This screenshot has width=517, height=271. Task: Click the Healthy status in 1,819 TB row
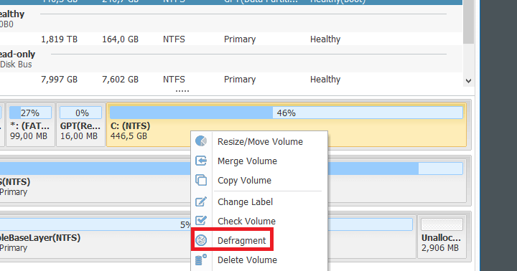[325, 39]
